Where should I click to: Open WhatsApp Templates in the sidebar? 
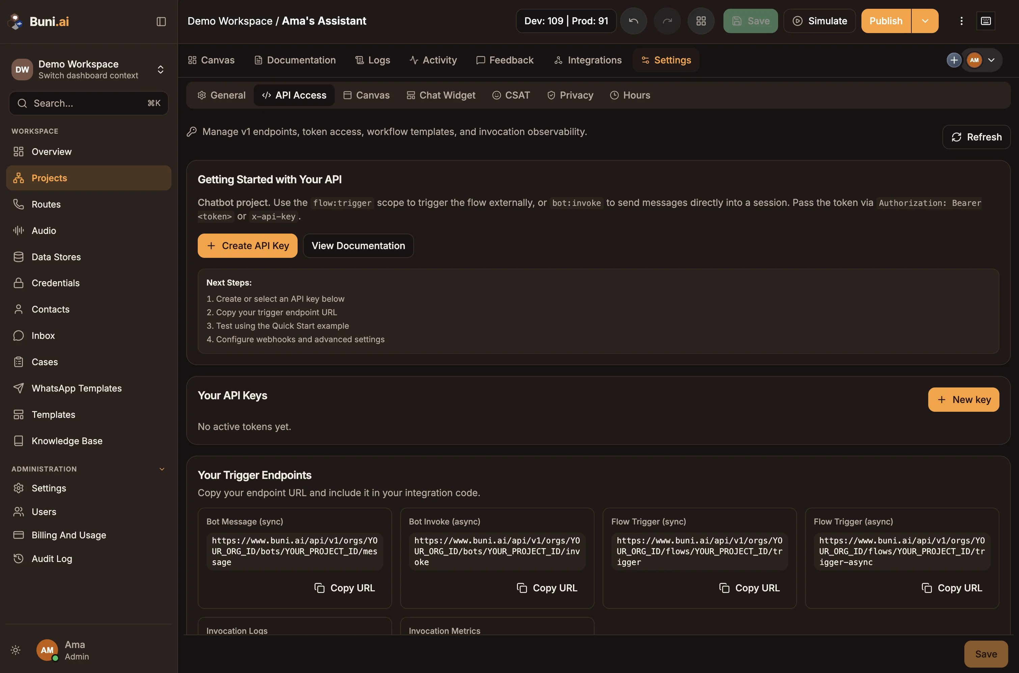coord(89,388)
